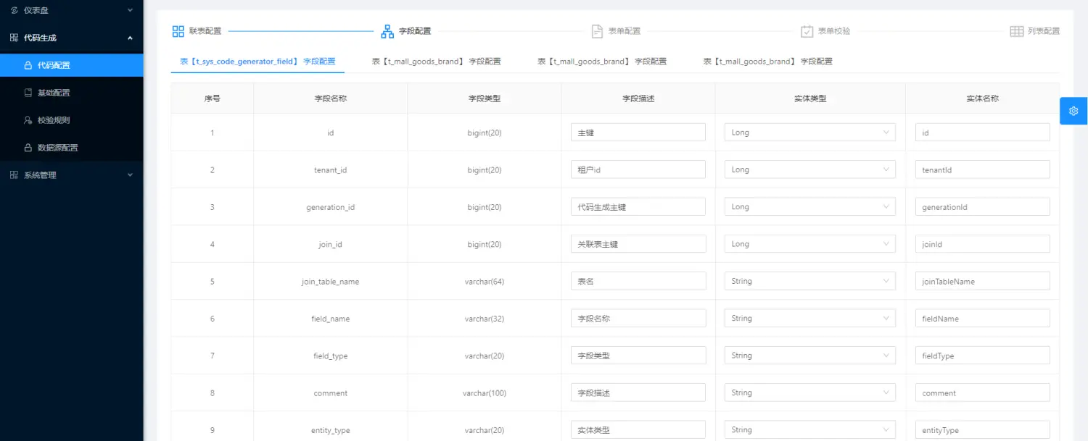The image size is (1088, 441).
Task: Click the 表单校验 step label
Action: [831, 30]
